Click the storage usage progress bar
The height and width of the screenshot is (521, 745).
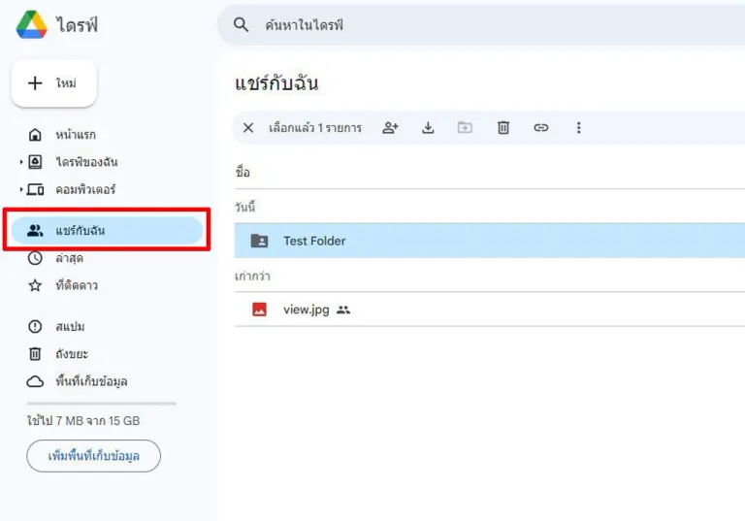point(101,404)
